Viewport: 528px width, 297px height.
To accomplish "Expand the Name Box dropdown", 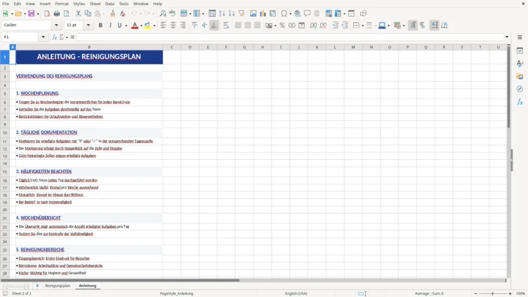I will pyautogui.click(x=43, y=37).
